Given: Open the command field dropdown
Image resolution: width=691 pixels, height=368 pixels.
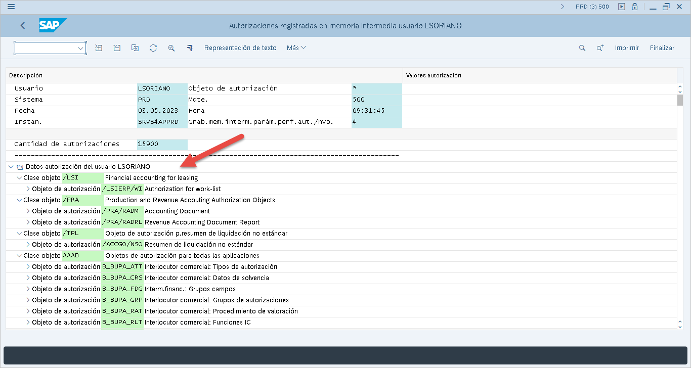Looking at the screenshot, I should coord(80,48).
